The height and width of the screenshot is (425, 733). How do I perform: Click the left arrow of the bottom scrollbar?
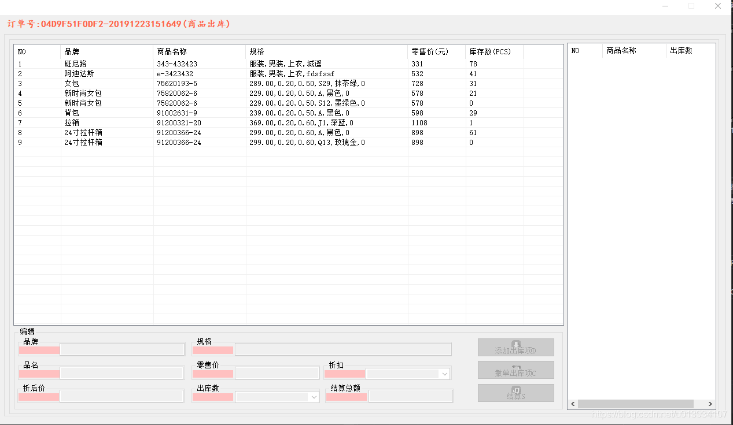572,404
